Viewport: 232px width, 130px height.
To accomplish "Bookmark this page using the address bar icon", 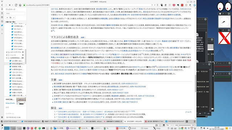I will click(157, 5).
